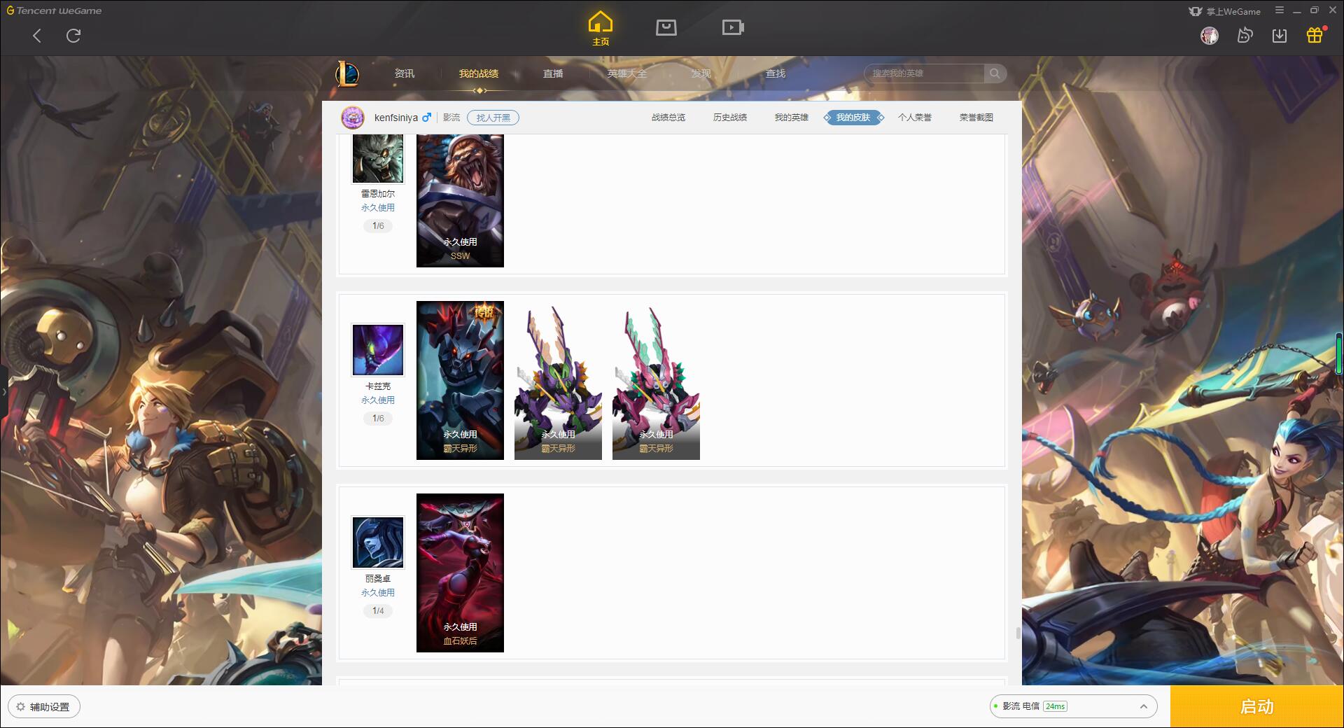Click 永久使用 under 雷恩加尔

(378, 208)
